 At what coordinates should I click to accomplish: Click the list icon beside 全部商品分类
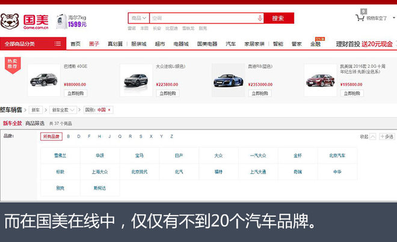[58, 44]
